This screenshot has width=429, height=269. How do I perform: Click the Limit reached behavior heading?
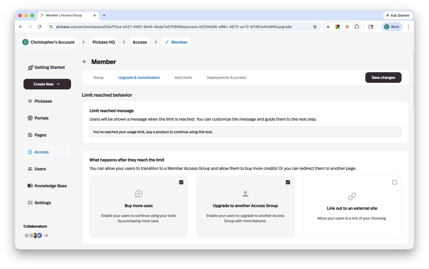[x=107, y=95]
